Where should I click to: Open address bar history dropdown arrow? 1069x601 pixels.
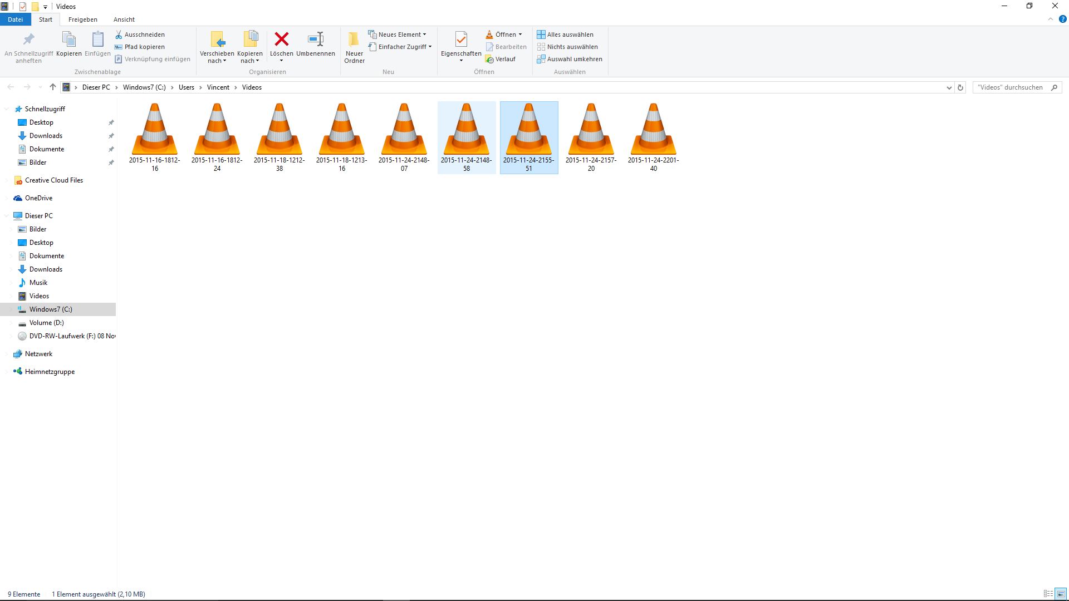[949, 87]
